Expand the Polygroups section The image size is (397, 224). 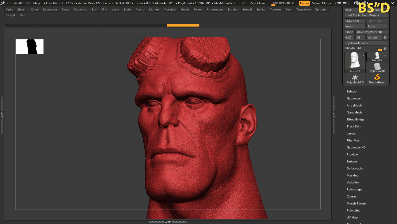[x=354, y=190]
